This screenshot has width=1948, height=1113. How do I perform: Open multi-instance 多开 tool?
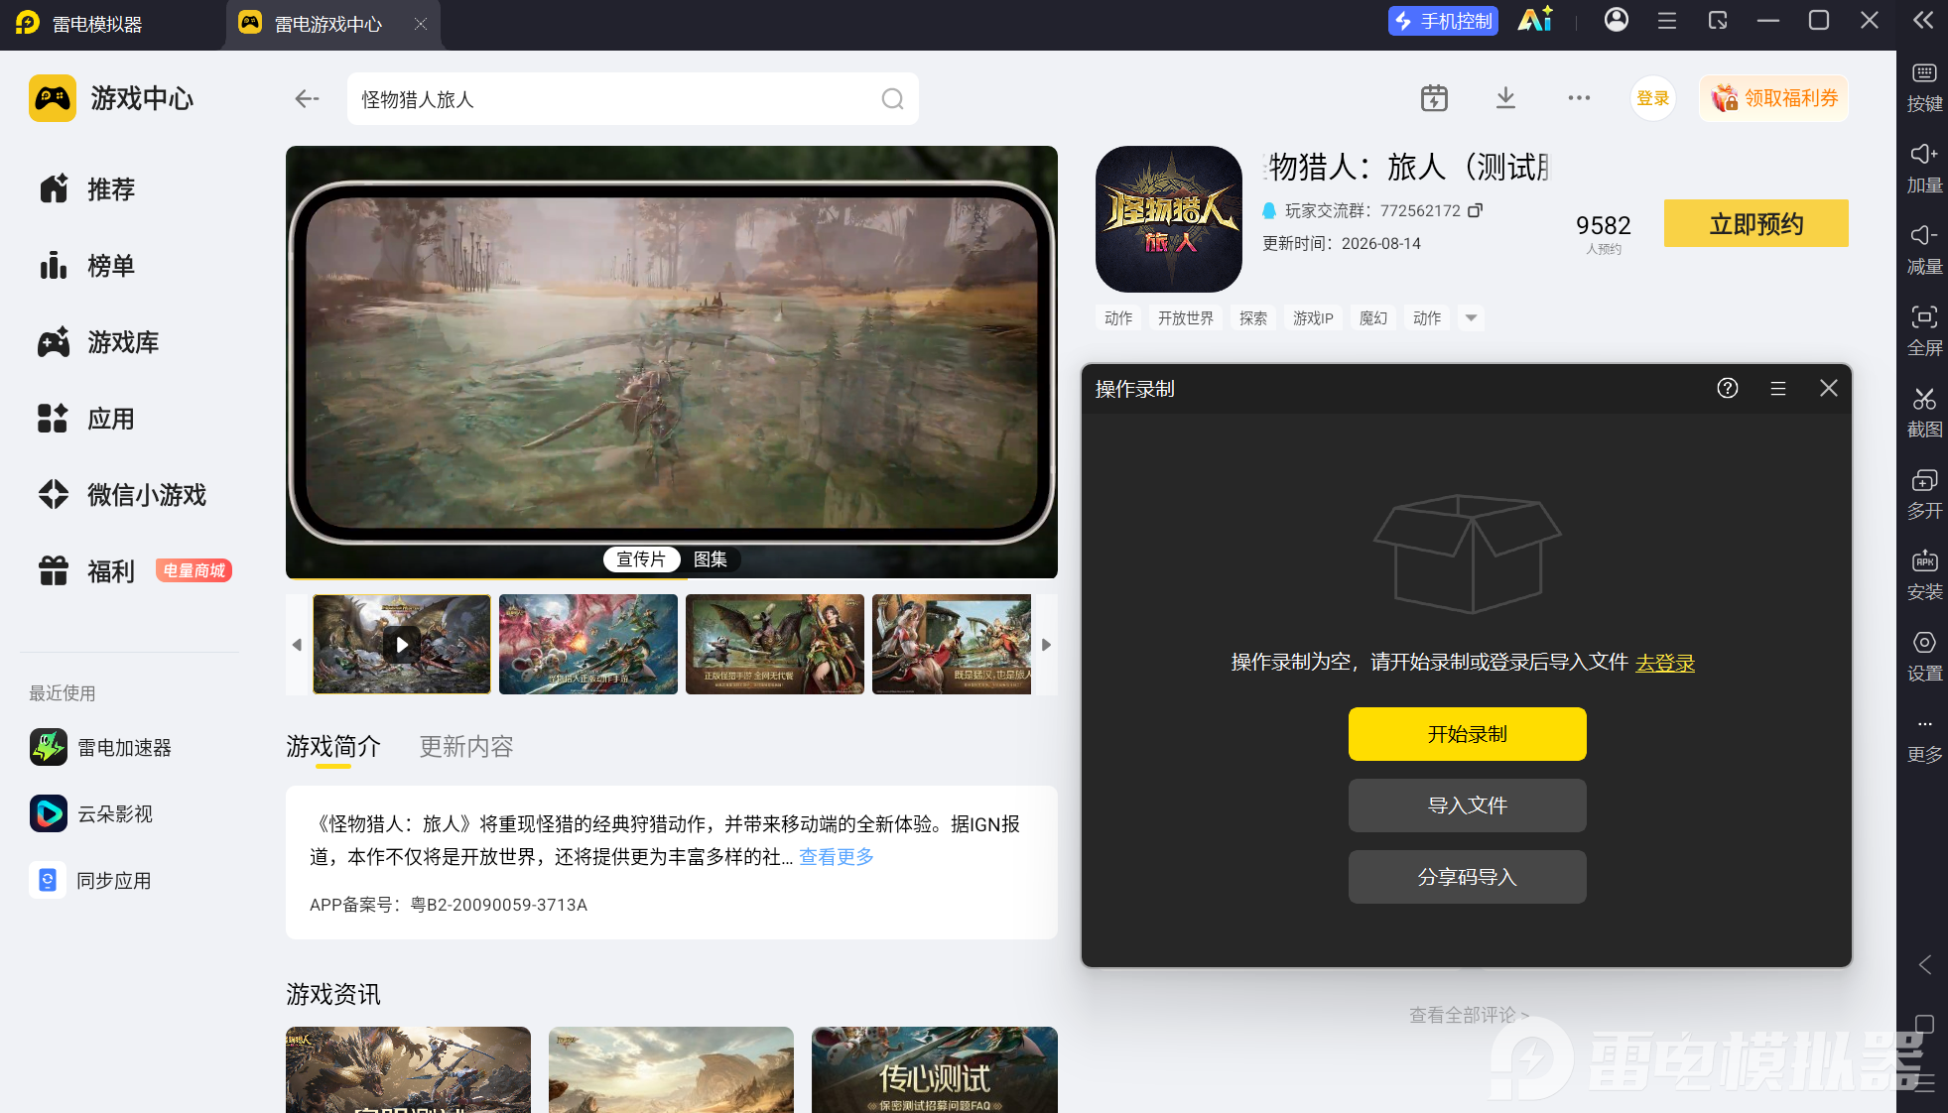(1924, 493)
